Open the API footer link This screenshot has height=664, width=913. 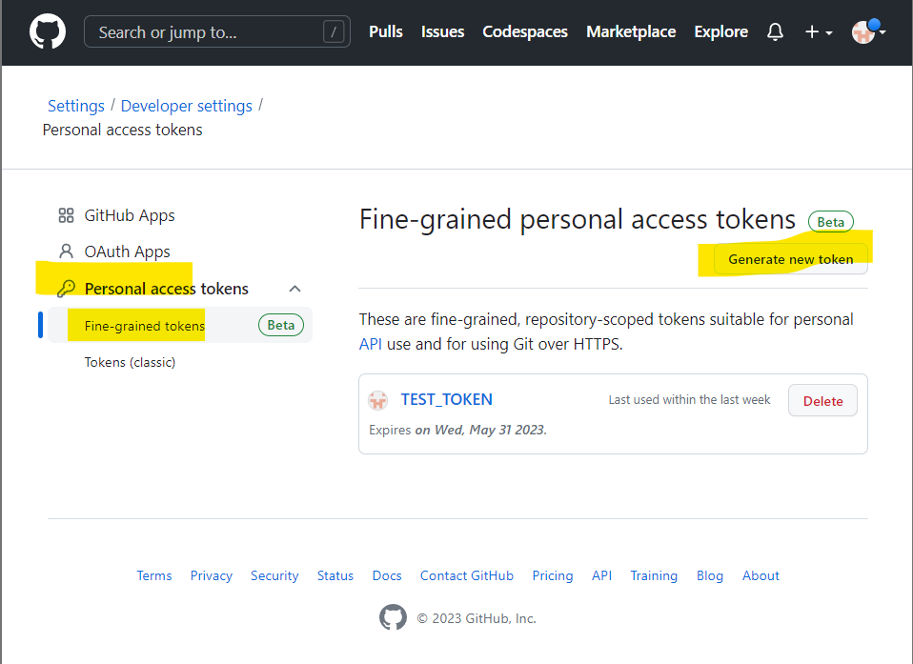601,575
